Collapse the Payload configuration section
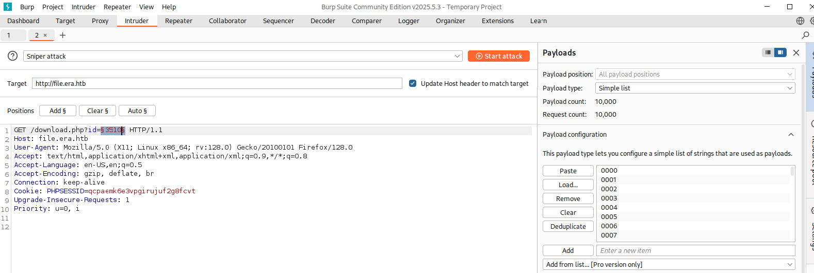 click(791, 135)
